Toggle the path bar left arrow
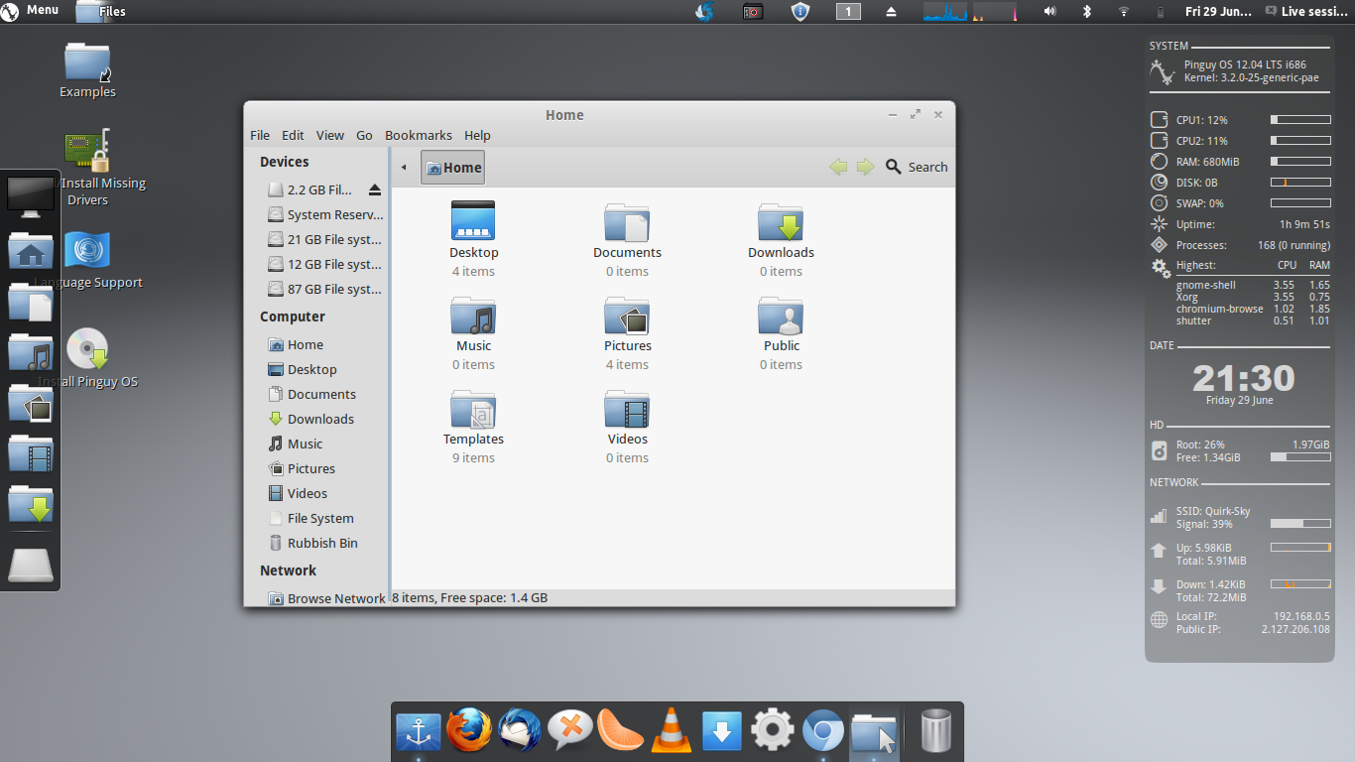Image resolution: width=1355 pixels, height=762 pixels. (x=404, y=168)
